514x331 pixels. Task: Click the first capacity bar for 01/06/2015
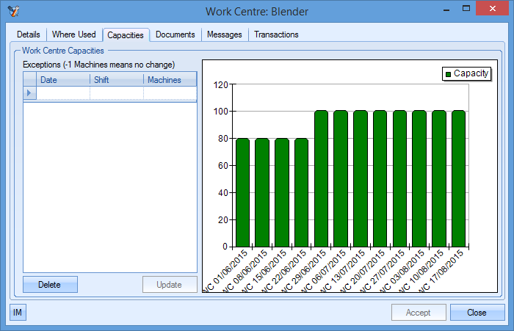point(243,192)
